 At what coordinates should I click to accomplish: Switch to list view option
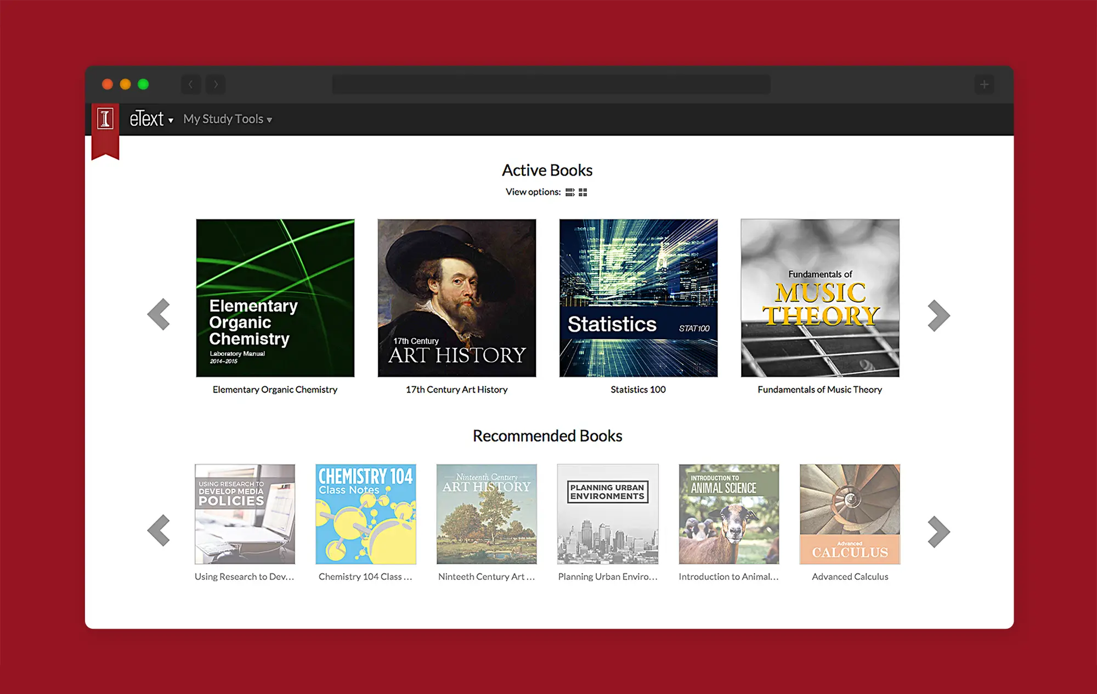570,192
